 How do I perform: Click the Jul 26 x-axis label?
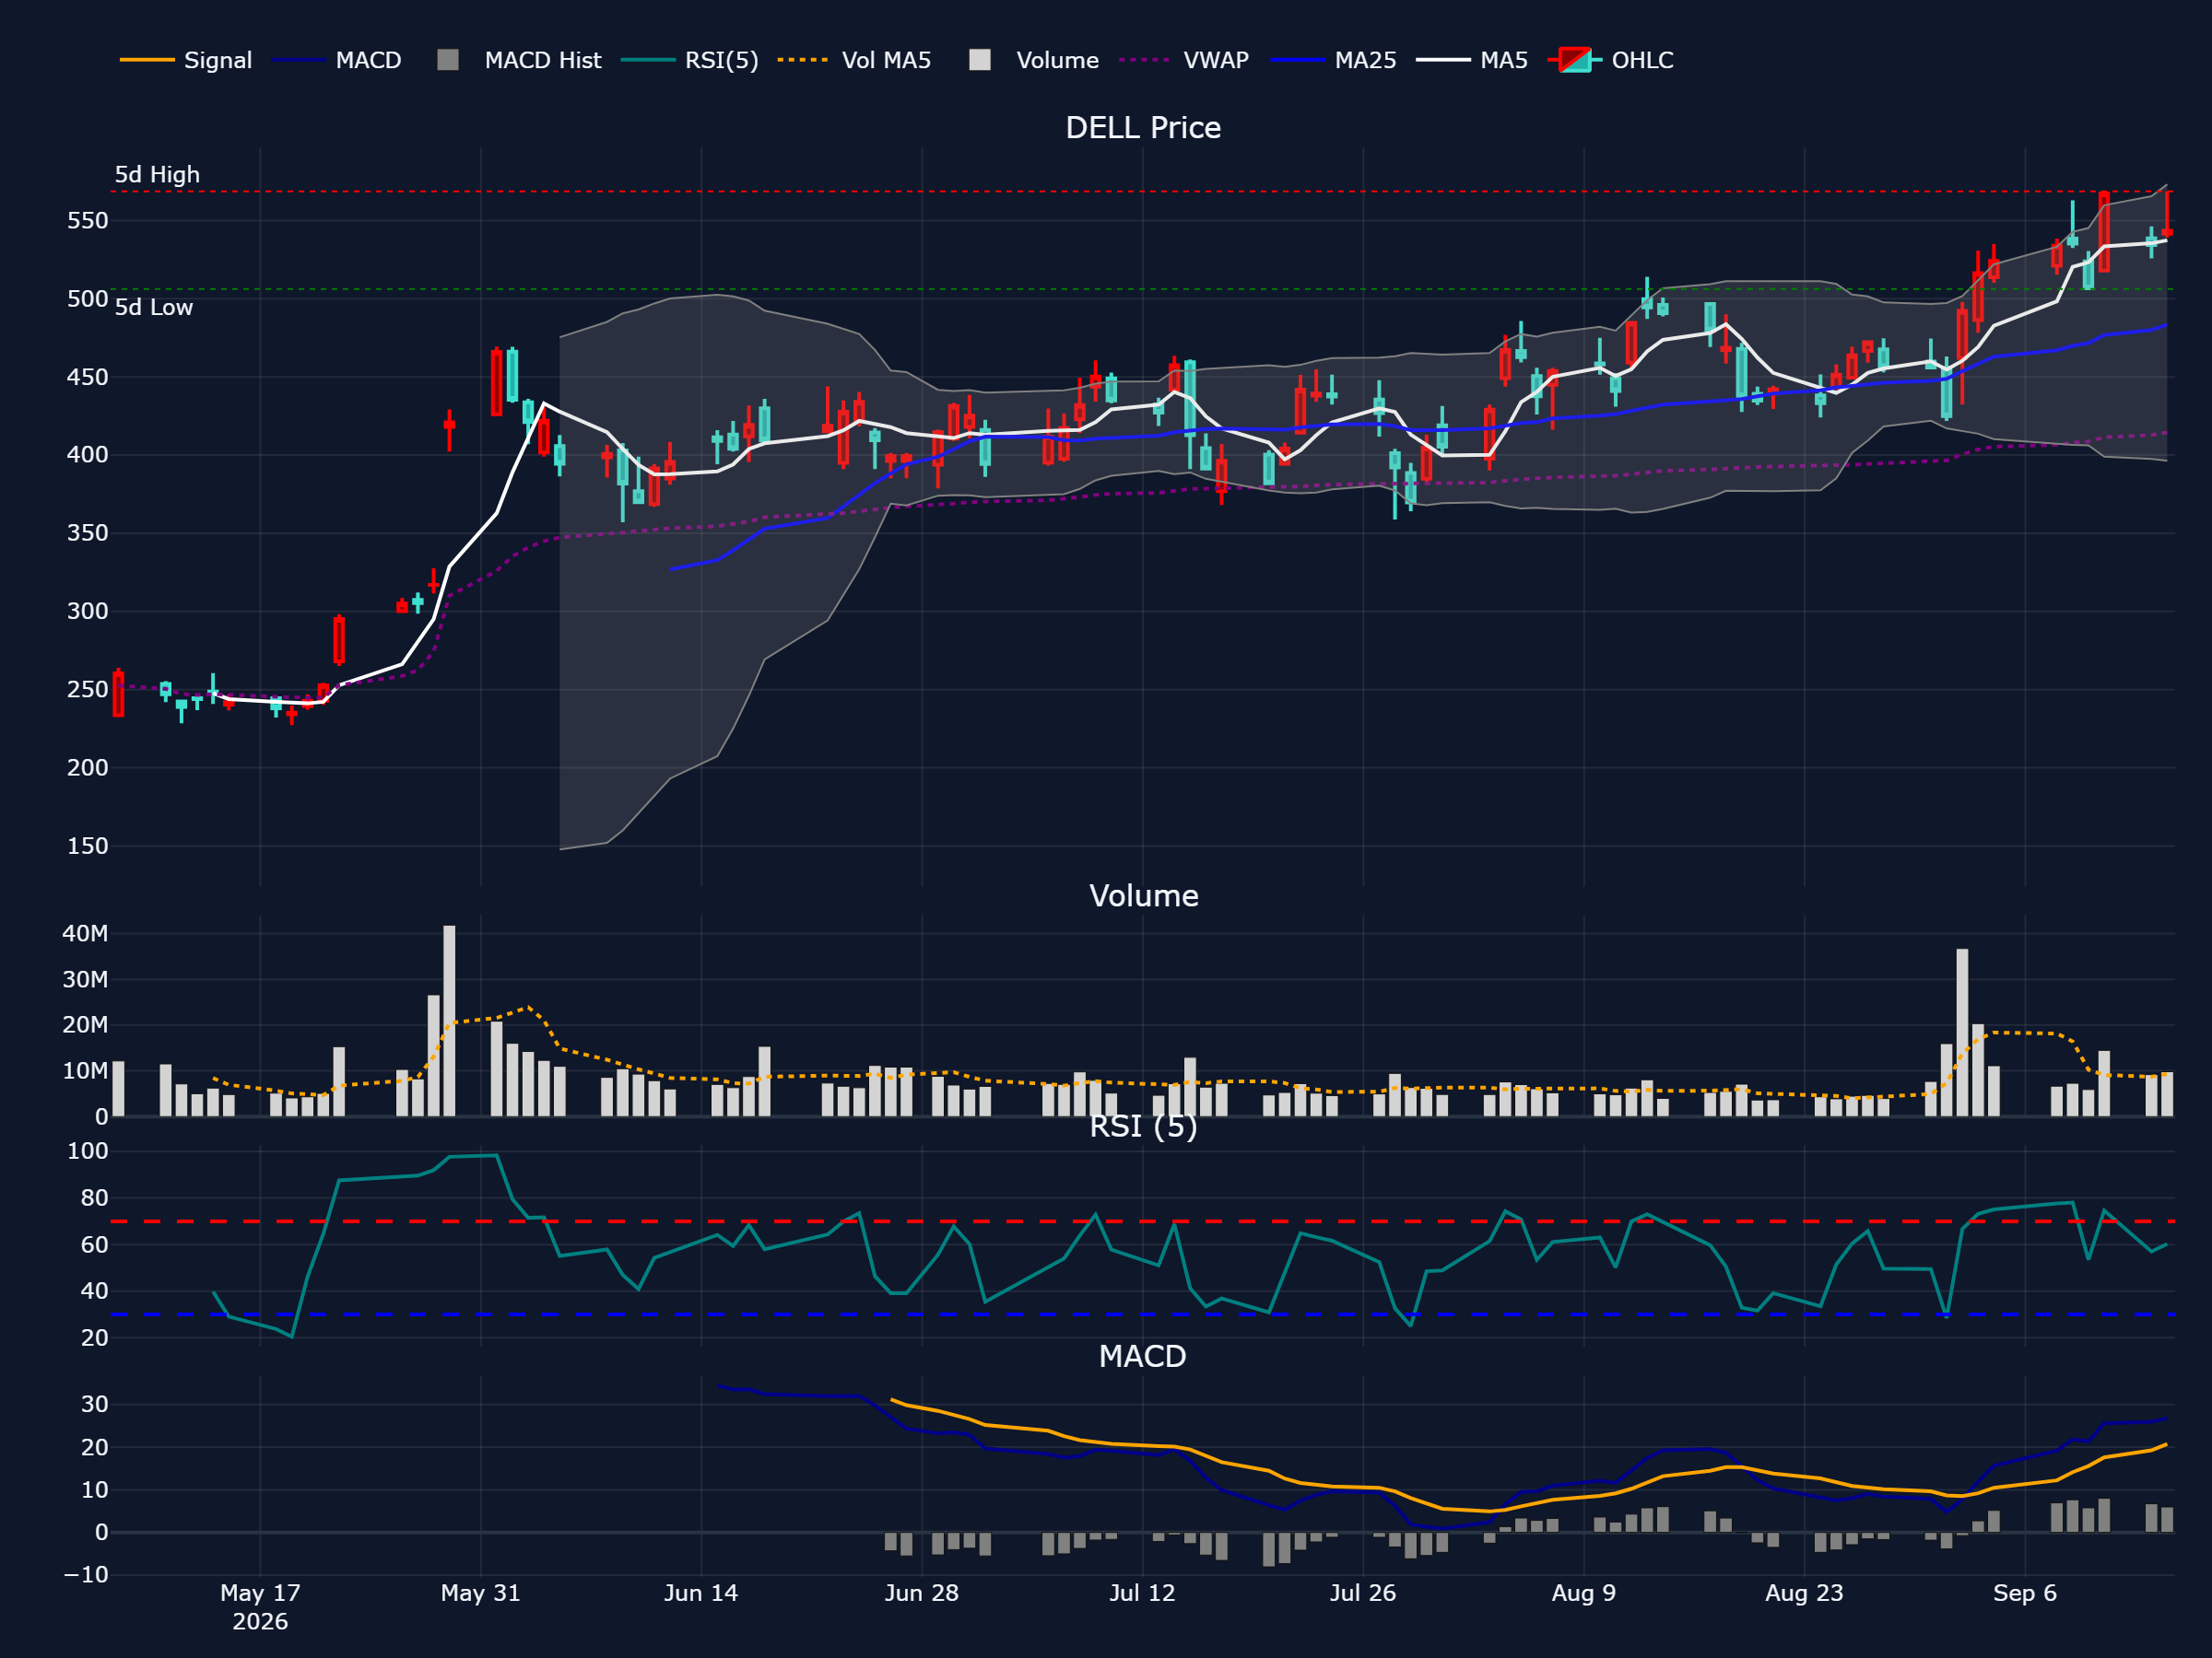[1363, 1593]
